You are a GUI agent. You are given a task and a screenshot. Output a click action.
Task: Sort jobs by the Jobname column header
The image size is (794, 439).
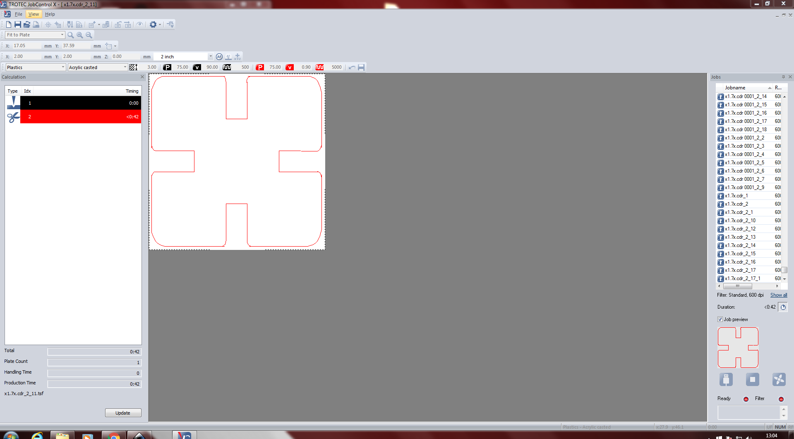coord(745,88)
